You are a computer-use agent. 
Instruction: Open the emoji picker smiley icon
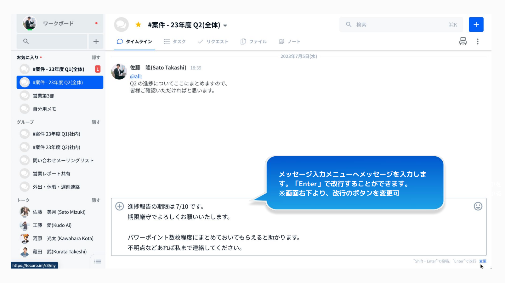click(x=478, y=206)
